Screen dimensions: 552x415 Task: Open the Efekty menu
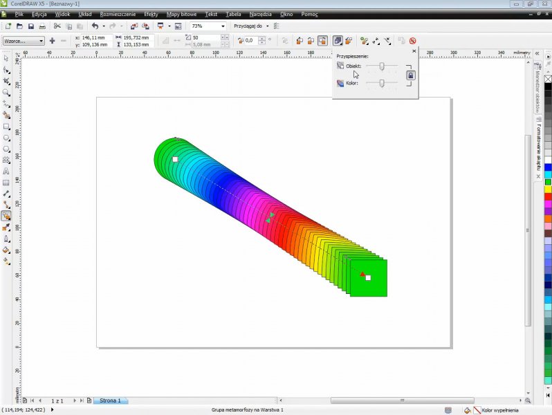(151, 14)
